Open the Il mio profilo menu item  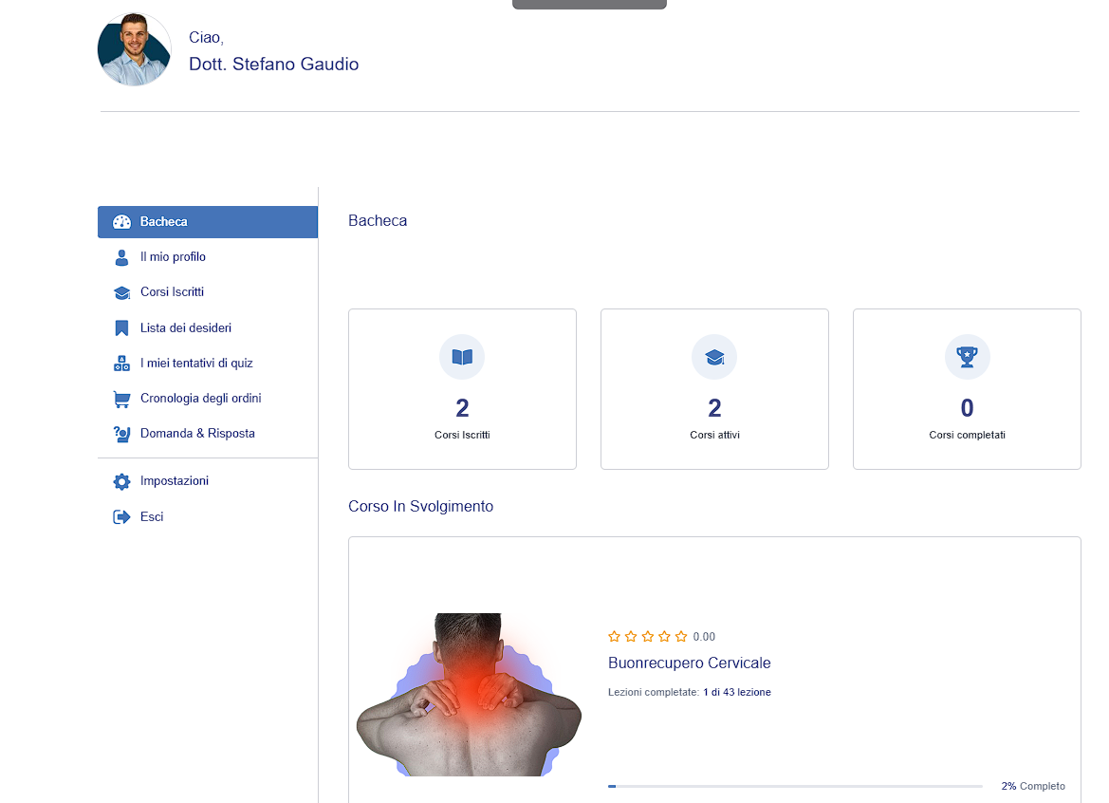click(173, 257)
